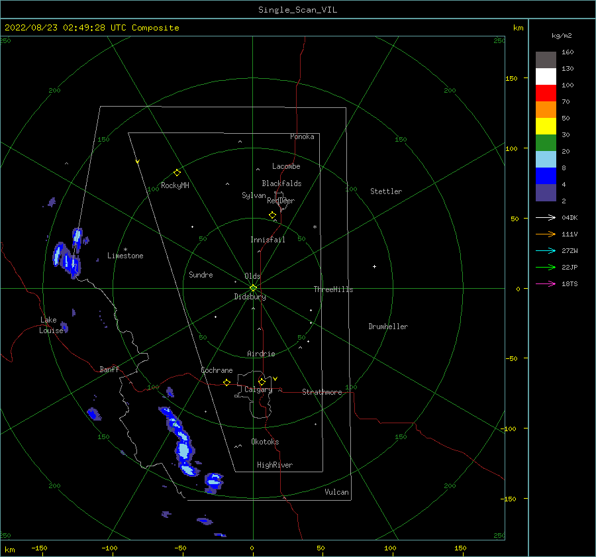Click the Cochrane label
This screenshot has width=596, height=557.
click(x=217, y=370)
